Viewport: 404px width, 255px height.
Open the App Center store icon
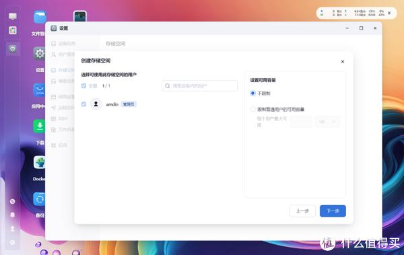pos(39,90)
